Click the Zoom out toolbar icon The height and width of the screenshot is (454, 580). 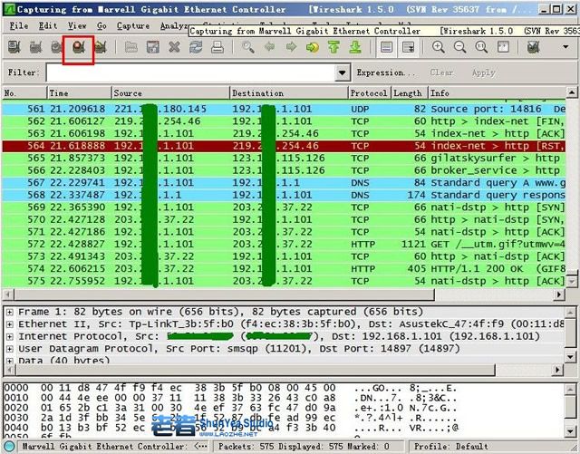459,47
